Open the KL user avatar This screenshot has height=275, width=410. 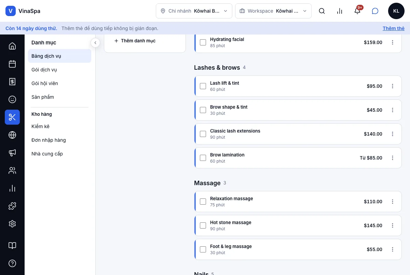coord(396,11)
